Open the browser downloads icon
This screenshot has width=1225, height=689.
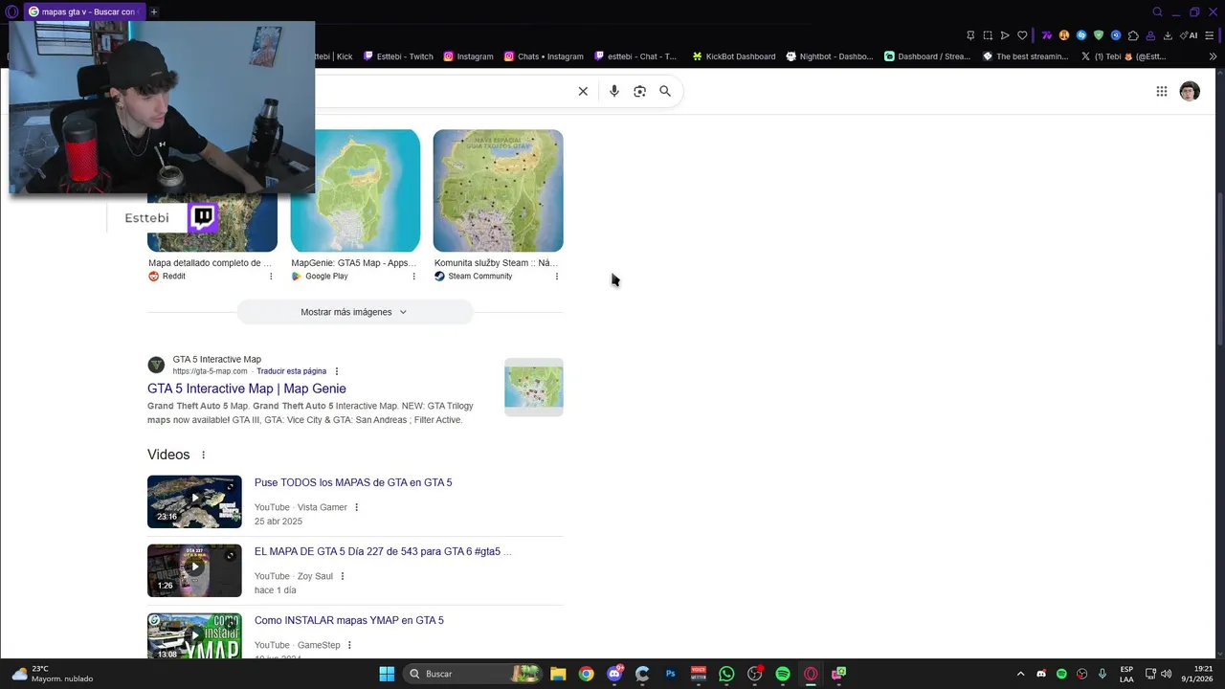pyautogui.click(x=1168, y=35)
